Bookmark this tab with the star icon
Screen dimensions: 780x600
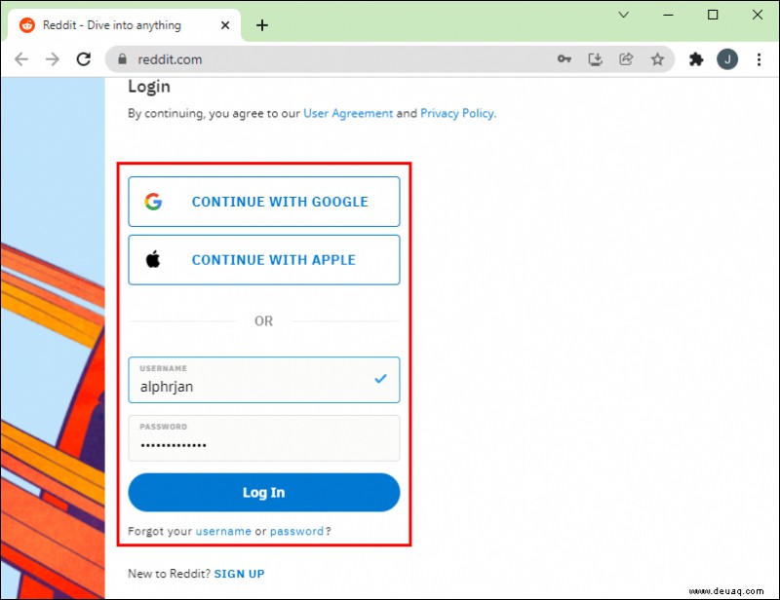point(657,59)
